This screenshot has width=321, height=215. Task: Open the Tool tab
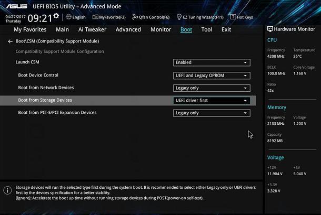207,29
